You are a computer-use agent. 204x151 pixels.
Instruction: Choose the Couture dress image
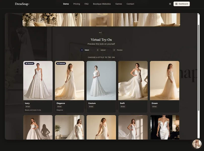pos(101,81)
